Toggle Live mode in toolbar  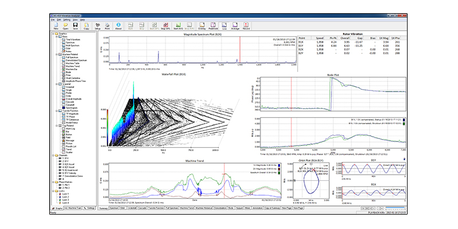(x=224, y=26)
